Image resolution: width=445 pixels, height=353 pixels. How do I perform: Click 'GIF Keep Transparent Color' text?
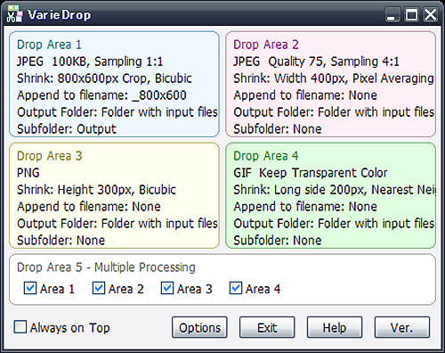[311, 173]
